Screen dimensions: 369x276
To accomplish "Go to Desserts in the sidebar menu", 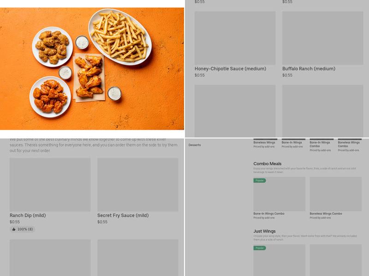I will coord(195,145).
